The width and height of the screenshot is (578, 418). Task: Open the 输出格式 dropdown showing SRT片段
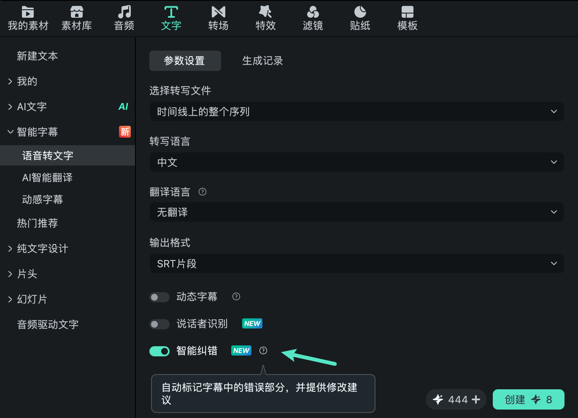click(x=357, y=263)
